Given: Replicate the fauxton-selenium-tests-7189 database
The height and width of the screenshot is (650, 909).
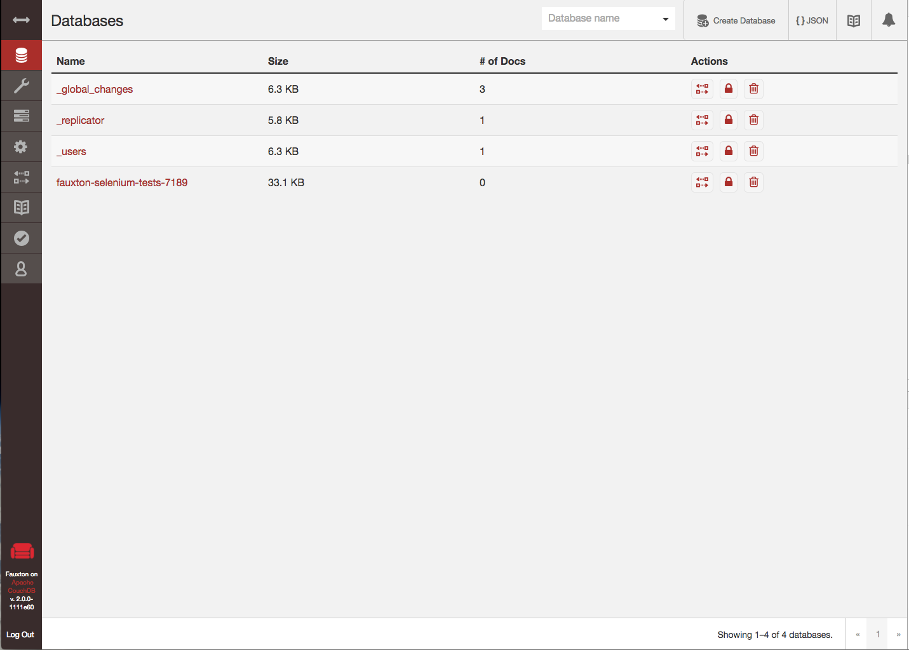Looking at the screenshot, I should 702,182.
